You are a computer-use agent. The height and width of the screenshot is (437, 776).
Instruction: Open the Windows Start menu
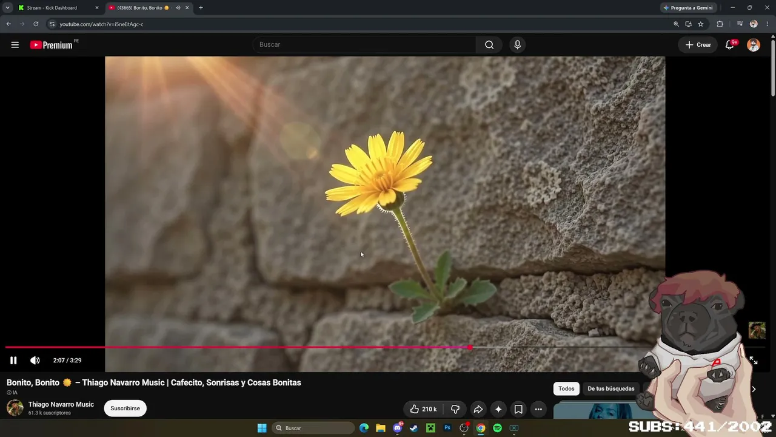coord(262,428)
